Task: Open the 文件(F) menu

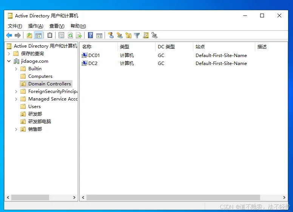Action: click(15, 26)
